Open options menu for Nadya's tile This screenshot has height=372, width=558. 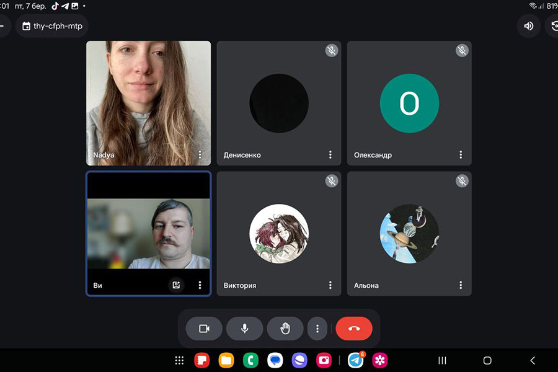coord(200,154)
